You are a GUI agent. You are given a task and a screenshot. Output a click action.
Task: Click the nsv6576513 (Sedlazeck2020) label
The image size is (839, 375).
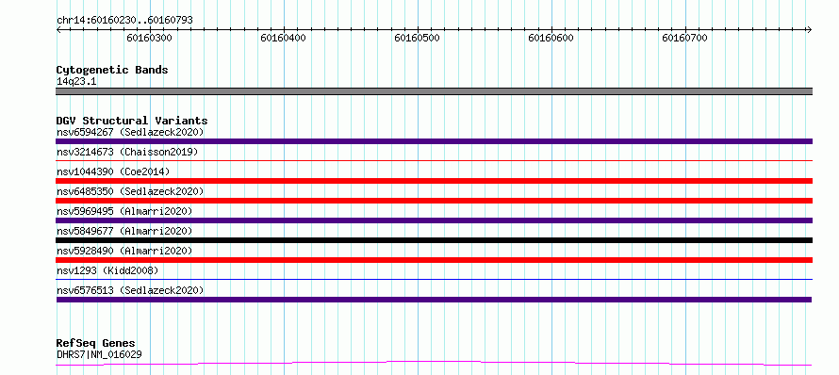point(130,290)
